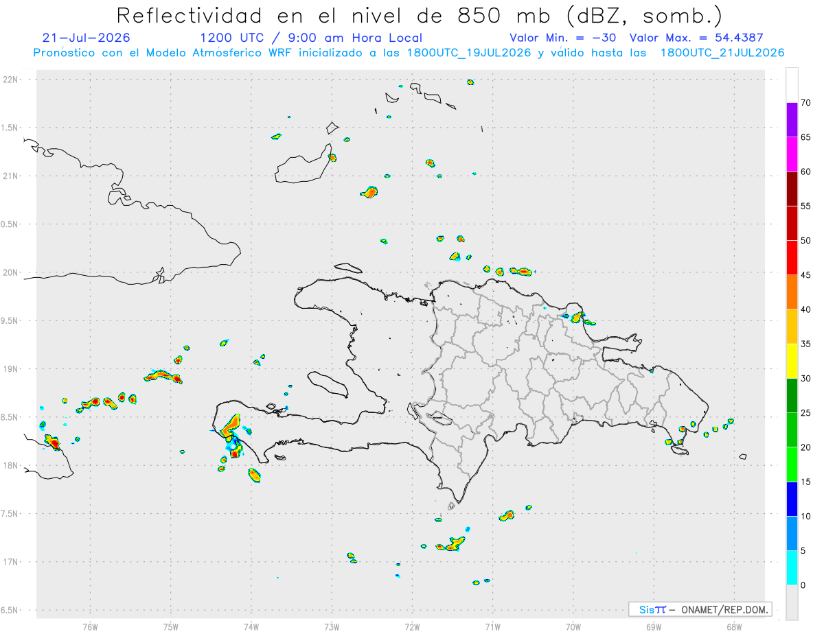Click the '70' colorbar tick label
The height and width of the screenshot is (636, 824).
tap(805, 103)
